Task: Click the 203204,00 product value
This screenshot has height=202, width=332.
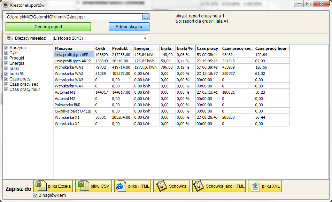Action: [x=122, y=117]
